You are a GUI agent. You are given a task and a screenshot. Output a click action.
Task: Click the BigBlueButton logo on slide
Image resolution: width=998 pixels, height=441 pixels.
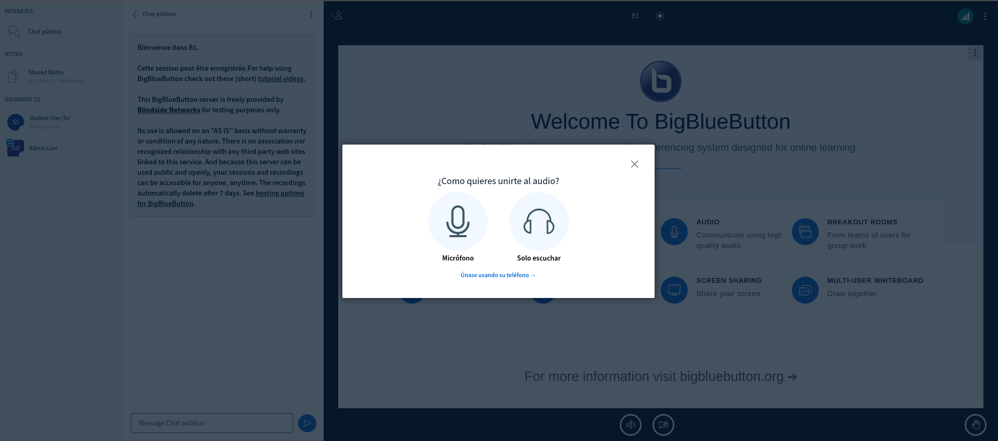click(x=661, y=81)
